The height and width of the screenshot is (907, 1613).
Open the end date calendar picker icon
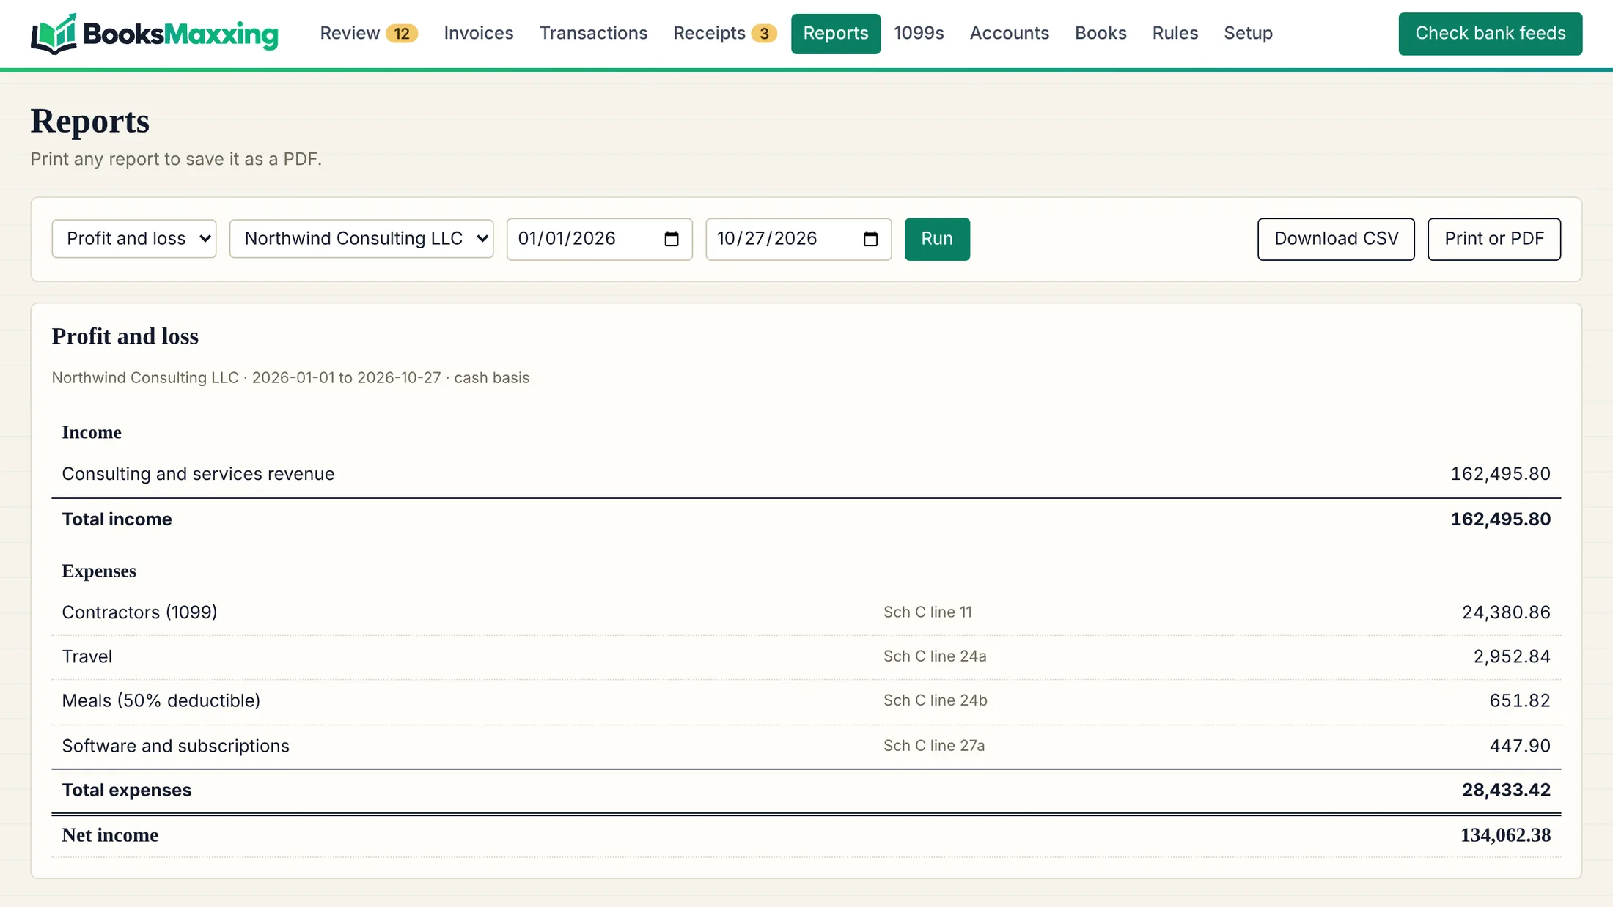coord(870,239)
